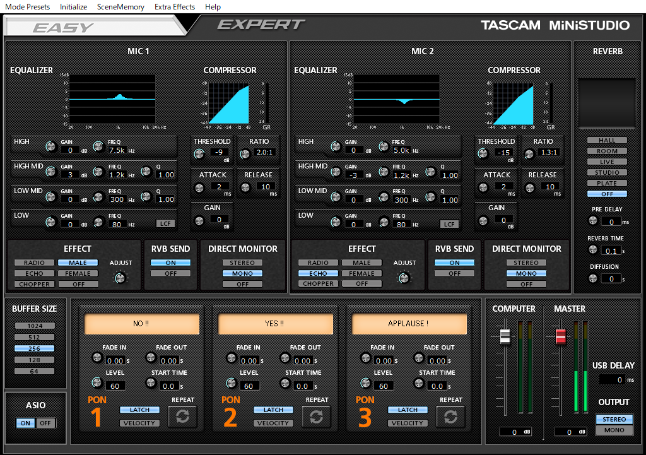Open the SceneMemory menu
The width and height of the screenshot is (646, 455).
[120, 6]
